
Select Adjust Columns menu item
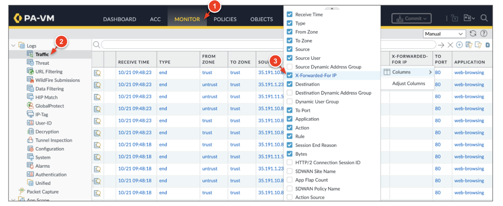click(408, 83)
